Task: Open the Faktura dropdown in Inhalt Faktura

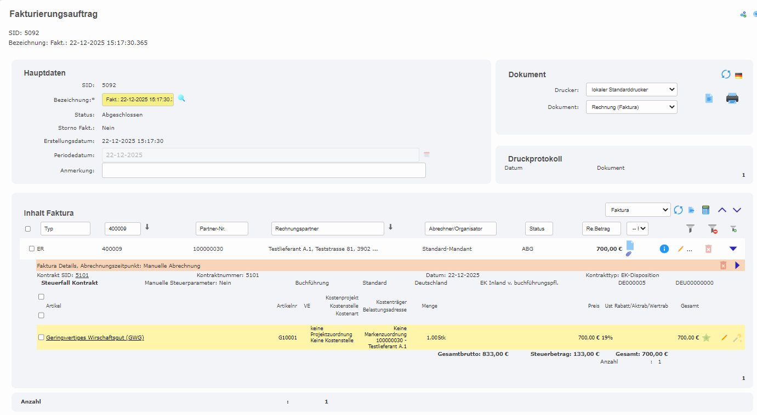Action: 638,210
